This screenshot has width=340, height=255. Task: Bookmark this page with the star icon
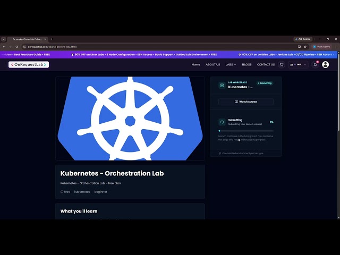[x=305, y=47]
